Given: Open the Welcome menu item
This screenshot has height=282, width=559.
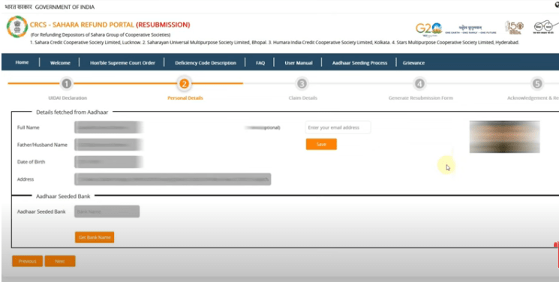Looking at the screenshot, I should (60, 63).
